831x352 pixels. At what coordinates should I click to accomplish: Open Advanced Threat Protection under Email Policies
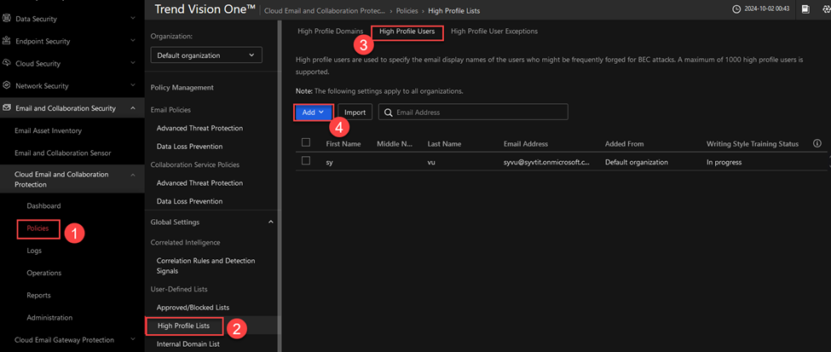(199, 129)
